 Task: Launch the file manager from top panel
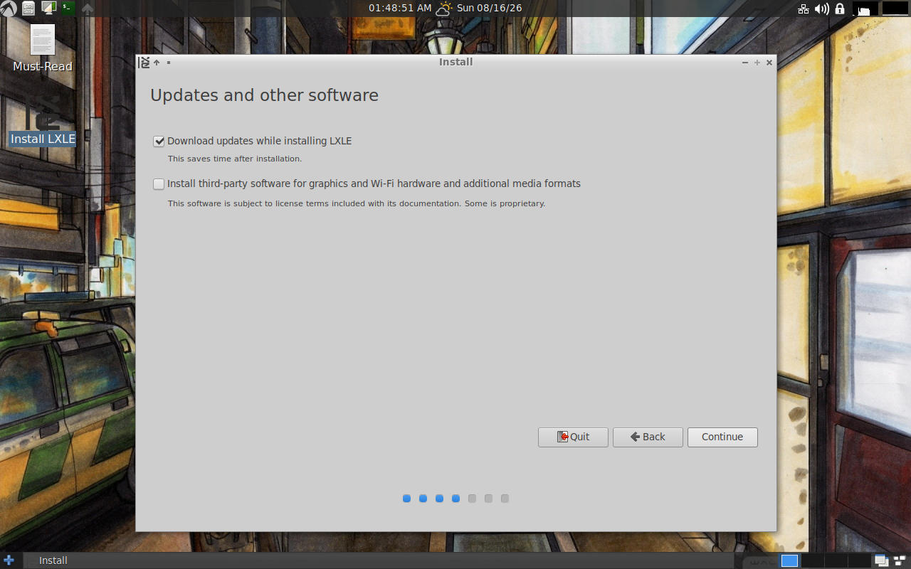(x=28, y=9)
